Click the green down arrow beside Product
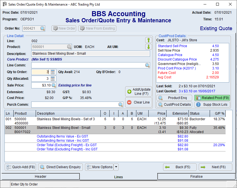This screenshot has height=188, width=237. click(148, 47)
